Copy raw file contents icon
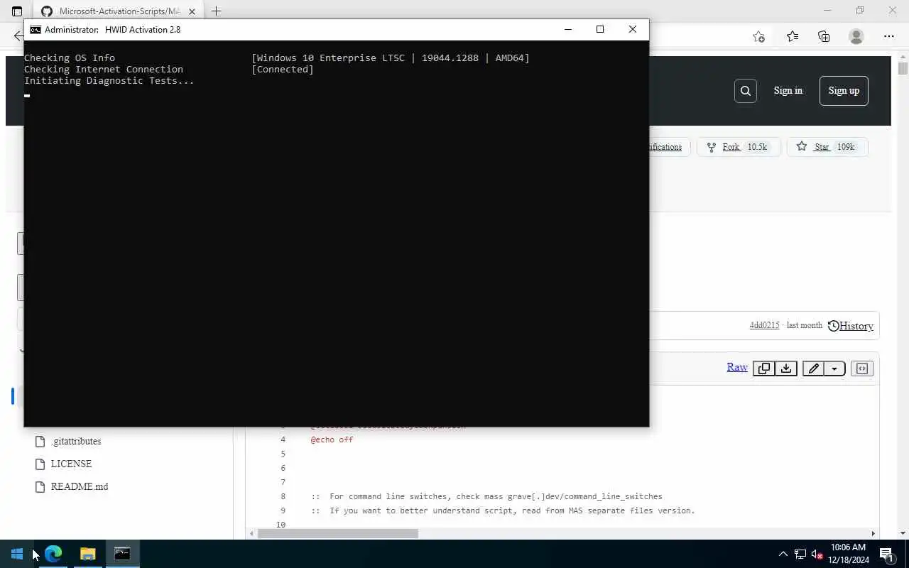This screenshot has height=568, width=909. (x=763, y=368)
